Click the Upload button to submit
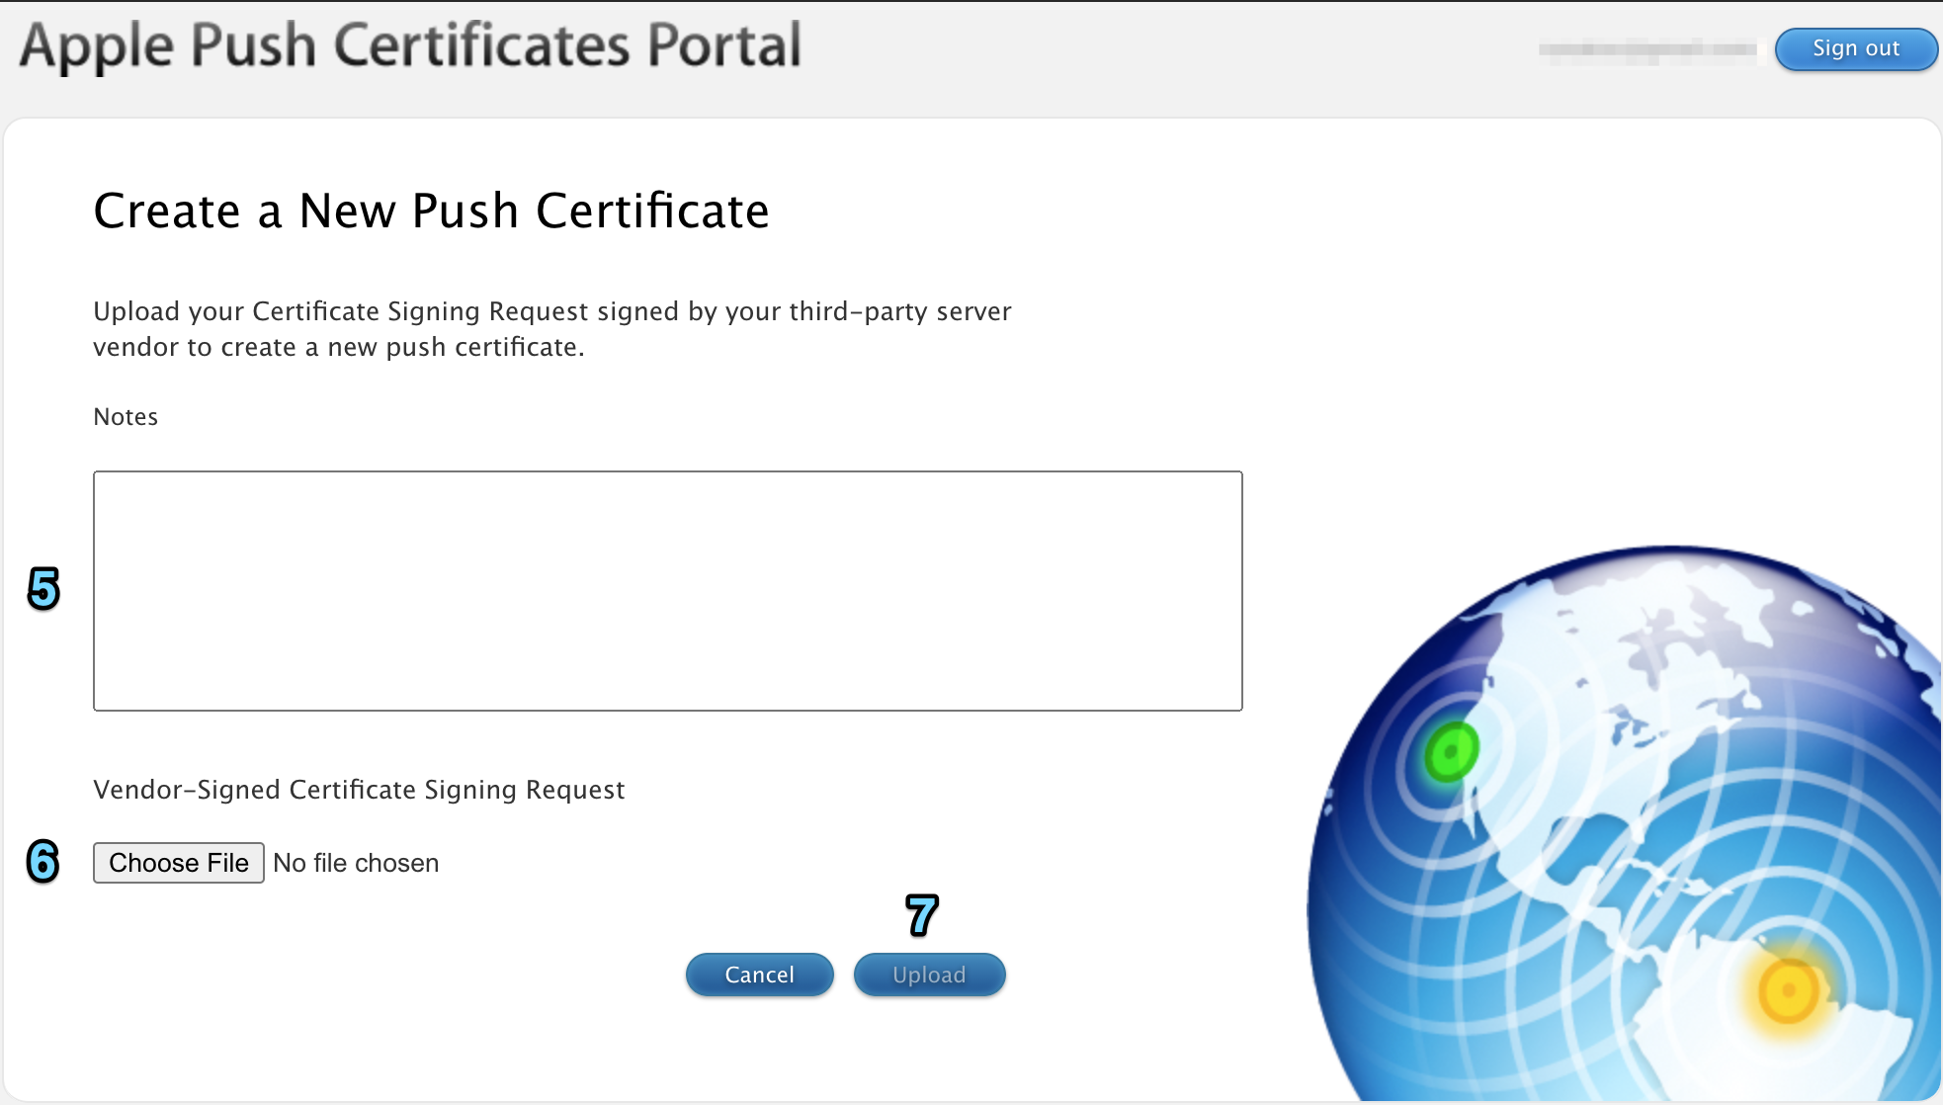The height and width of the screenshot is (1105, 1943). 929,976
